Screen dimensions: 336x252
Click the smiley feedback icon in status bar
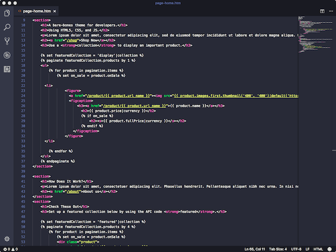(330, 249)
